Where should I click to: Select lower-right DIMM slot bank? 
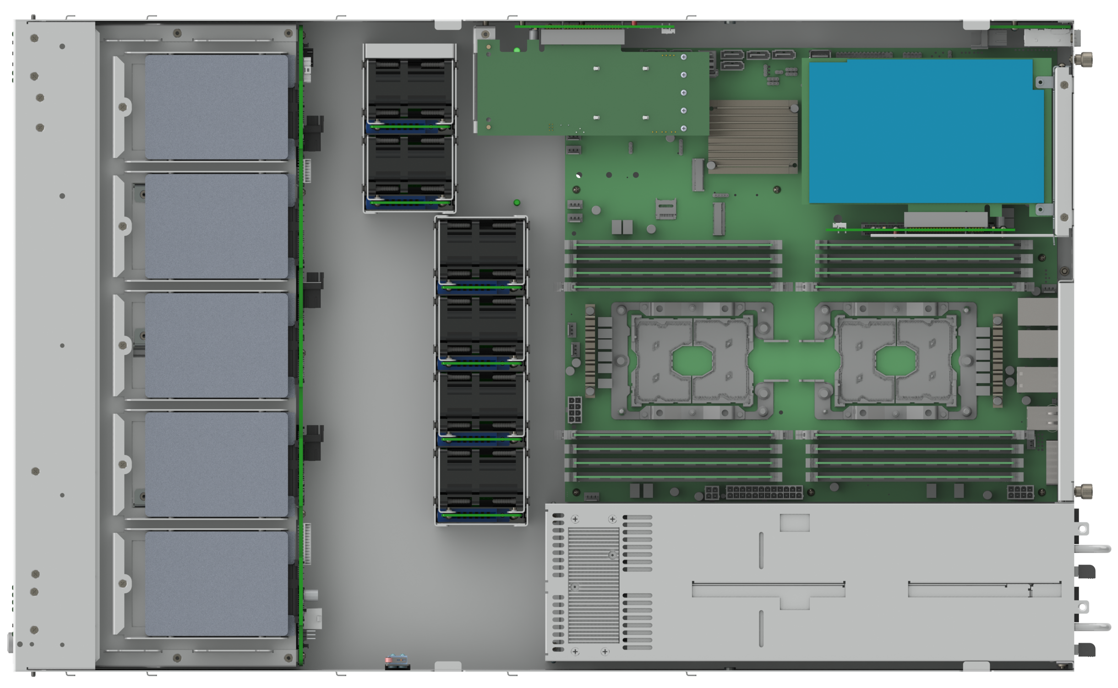(916, 455)
